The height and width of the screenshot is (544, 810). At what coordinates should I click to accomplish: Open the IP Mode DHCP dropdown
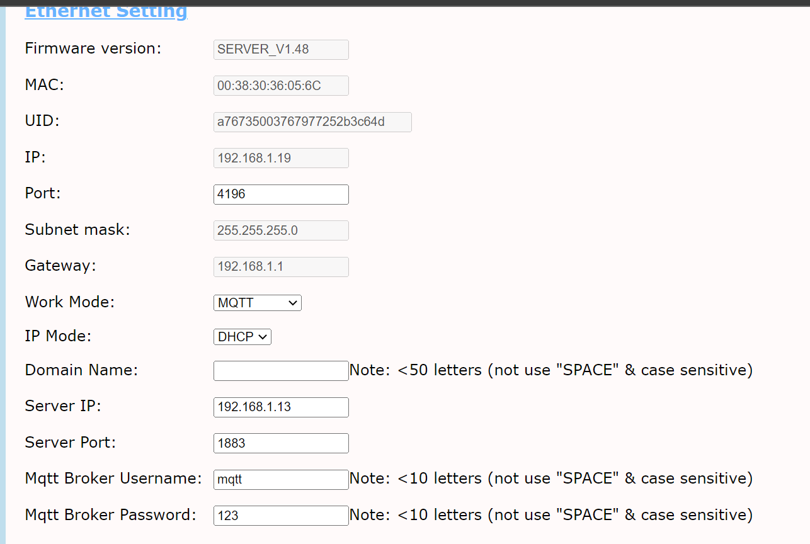pos(242,337)
